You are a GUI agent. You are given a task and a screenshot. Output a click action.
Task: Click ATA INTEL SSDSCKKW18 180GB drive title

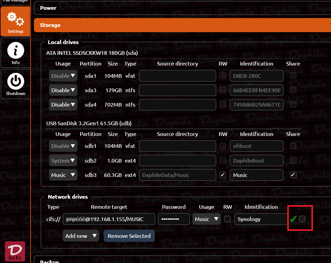tap(92, 53)
